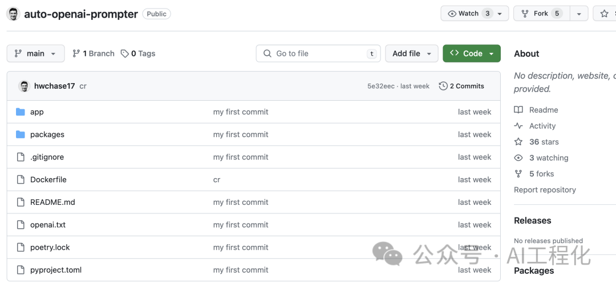Click the Dockerfile file icon
Viewport: 616px width, 288px height.
(x=21, y=180)
